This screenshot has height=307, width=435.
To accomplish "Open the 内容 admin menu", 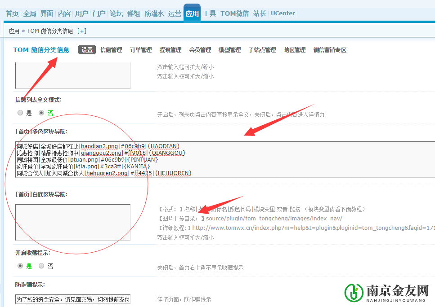I will click(64, 13).
